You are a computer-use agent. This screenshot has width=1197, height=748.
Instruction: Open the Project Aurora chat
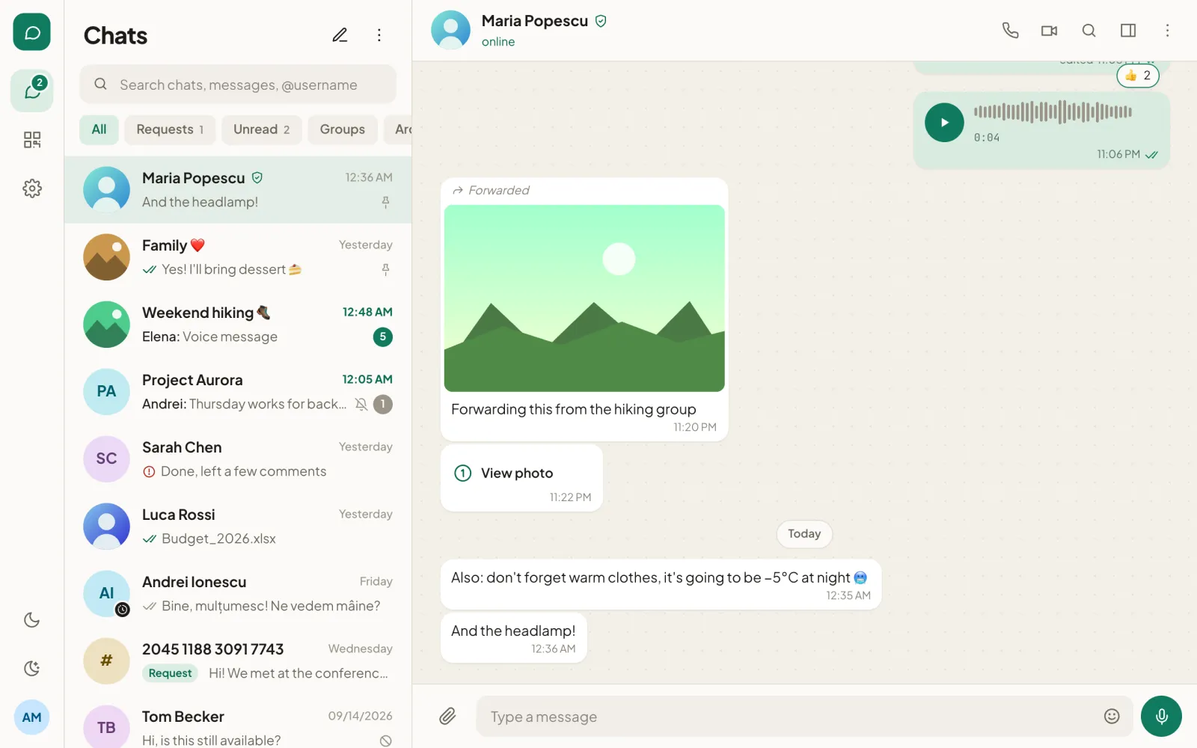238,391
